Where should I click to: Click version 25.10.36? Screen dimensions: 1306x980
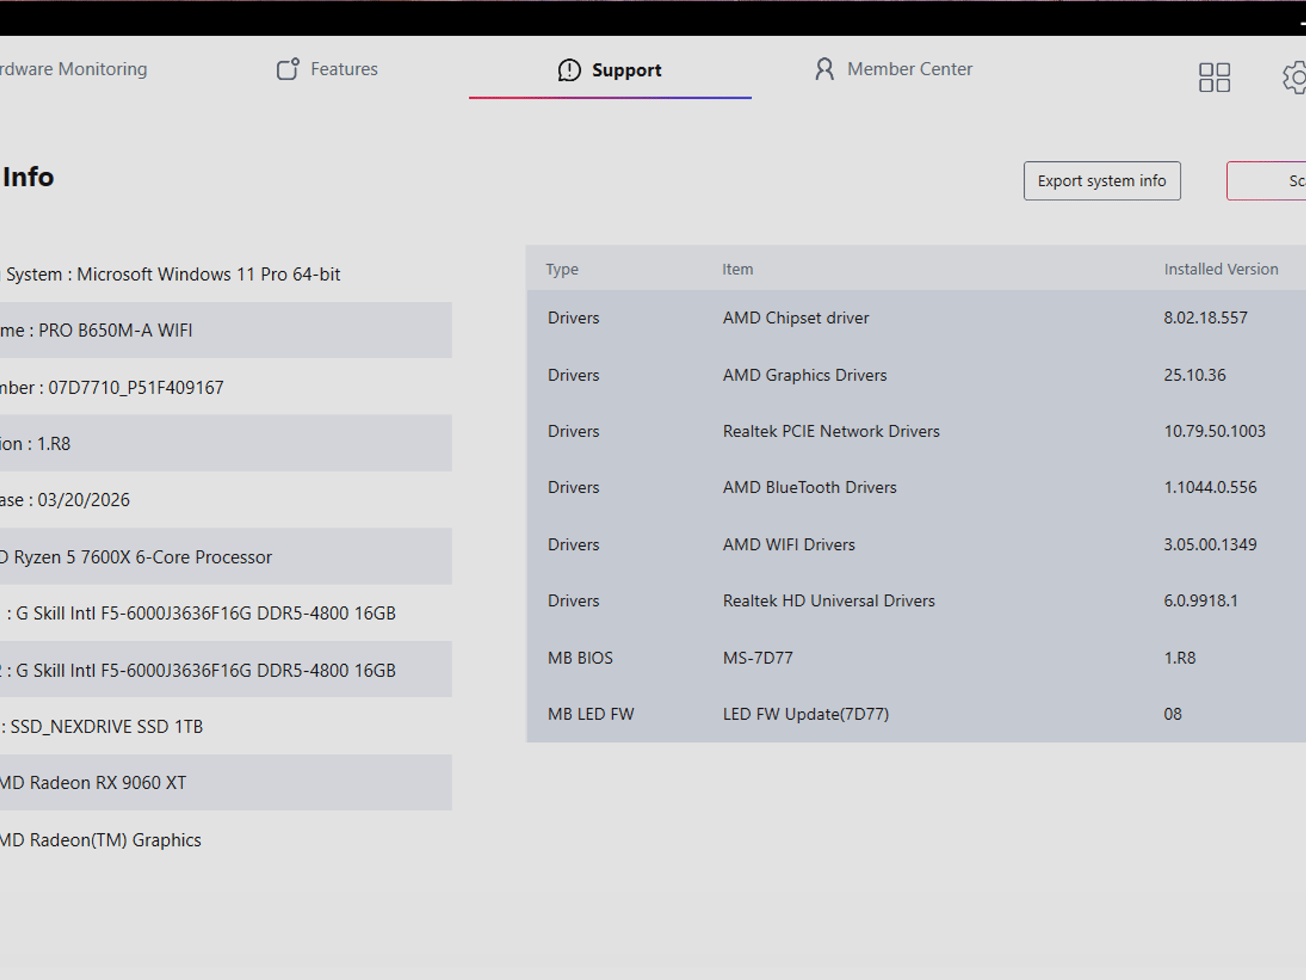click(x=1194, y=375)
